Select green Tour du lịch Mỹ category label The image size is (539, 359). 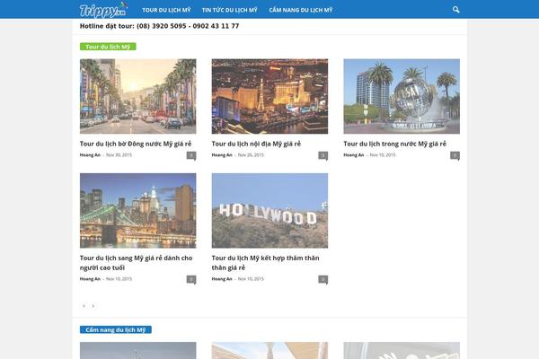coord(108,46)
